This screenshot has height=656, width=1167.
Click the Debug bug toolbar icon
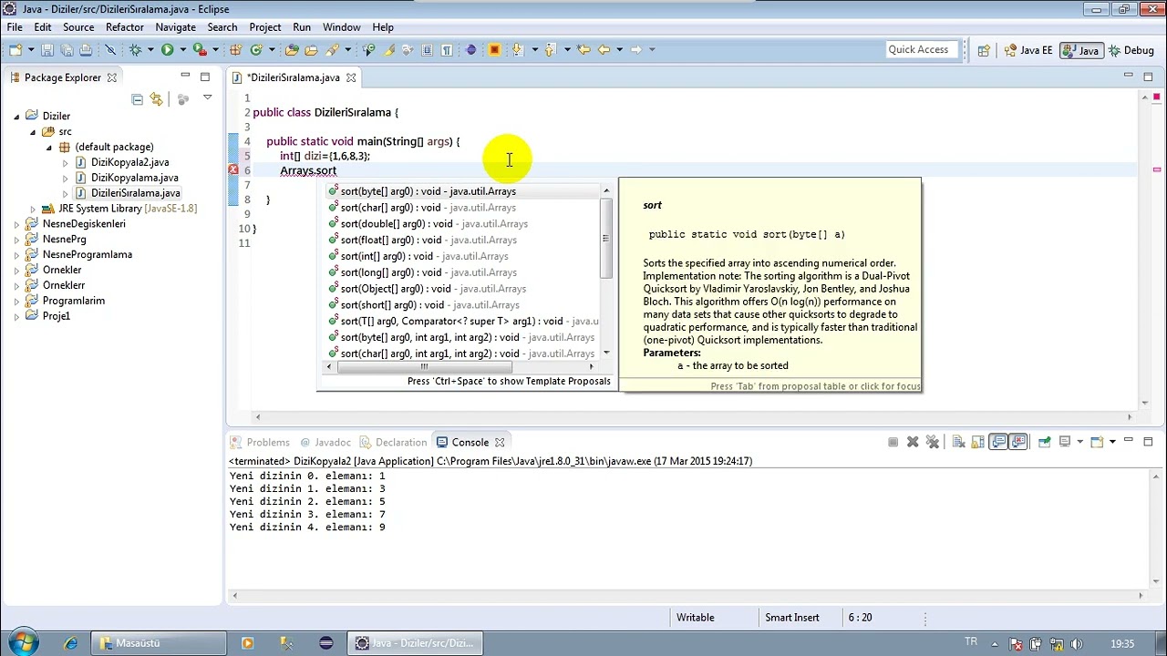tap(135, 50)
